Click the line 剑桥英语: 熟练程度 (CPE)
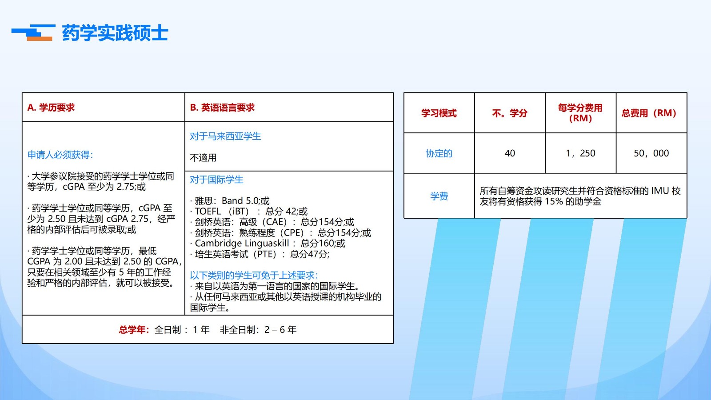711x400 pixels. [x=280, y=233]
